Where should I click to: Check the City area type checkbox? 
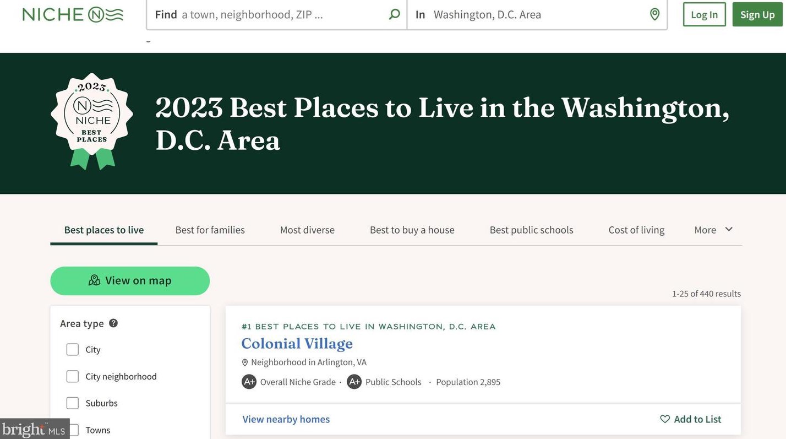(x=73, y=350)
